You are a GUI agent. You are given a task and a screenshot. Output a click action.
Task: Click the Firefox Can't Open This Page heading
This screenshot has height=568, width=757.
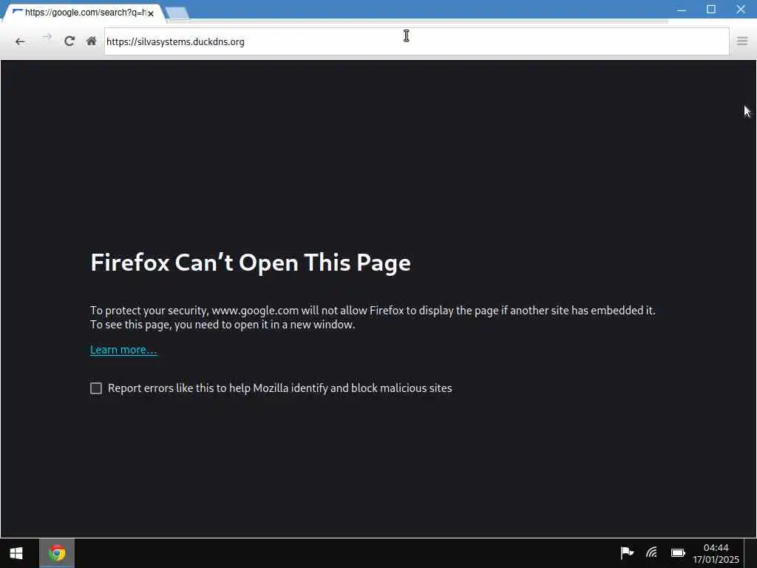[x=251, y=263]
